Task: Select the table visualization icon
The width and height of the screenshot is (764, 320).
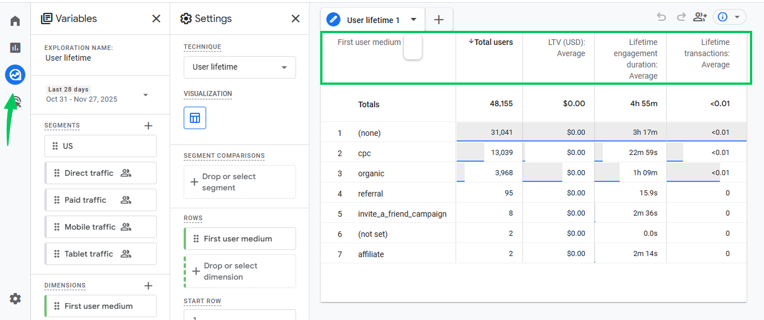Action: coord(195,118)
